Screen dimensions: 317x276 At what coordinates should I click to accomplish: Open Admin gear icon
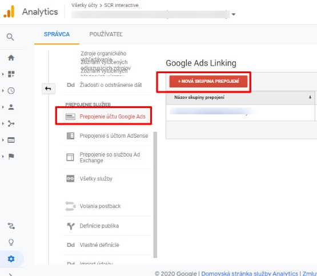click(x=11, y=259)
